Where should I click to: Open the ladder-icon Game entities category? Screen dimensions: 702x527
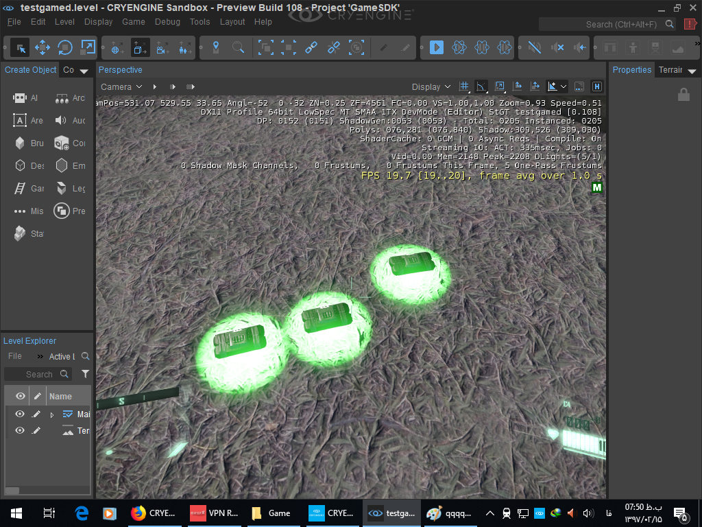click(x=29, y=188)
